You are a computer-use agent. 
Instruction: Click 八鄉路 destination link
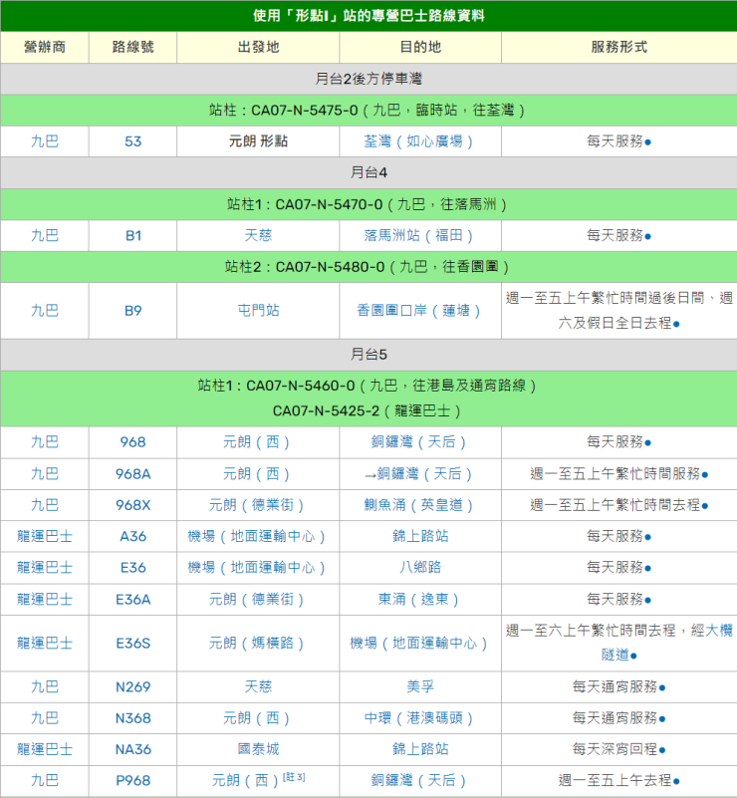pos(420,568)
